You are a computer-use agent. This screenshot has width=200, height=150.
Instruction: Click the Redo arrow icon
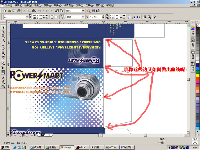(47, 11)
